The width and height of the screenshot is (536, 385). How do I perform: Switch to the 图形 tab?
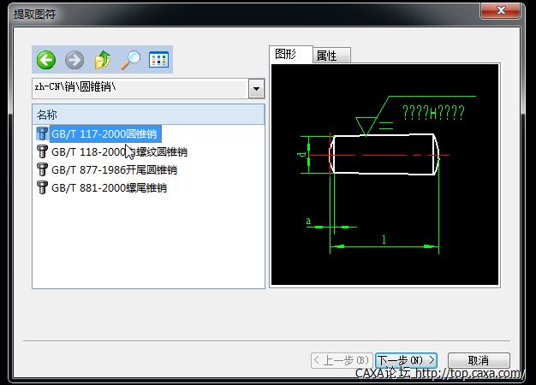tap(286, 54)
